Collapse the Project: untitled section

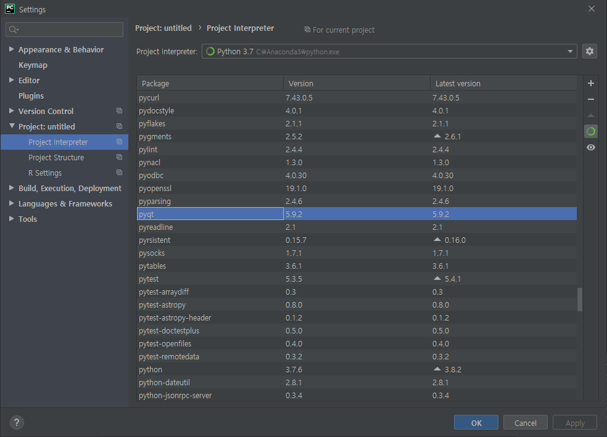coord(12,126)
